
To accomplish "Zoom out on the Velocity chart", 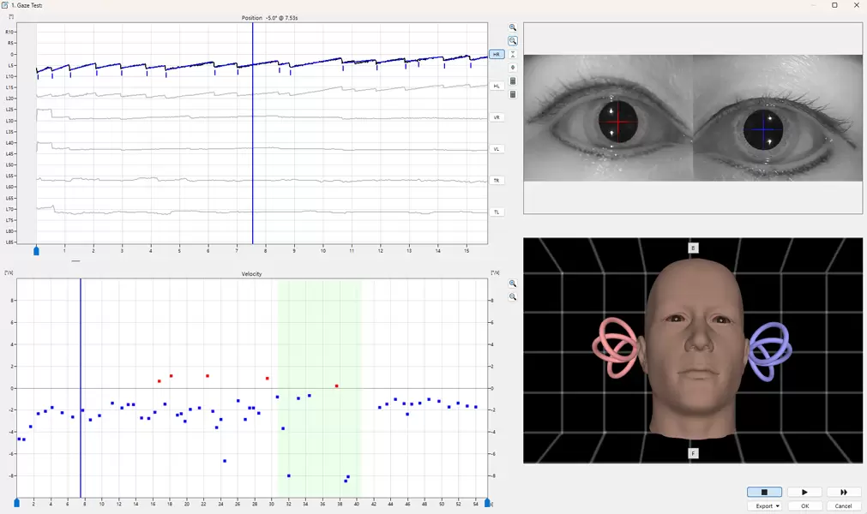I will pyautogui.click(x=513, y=296).
